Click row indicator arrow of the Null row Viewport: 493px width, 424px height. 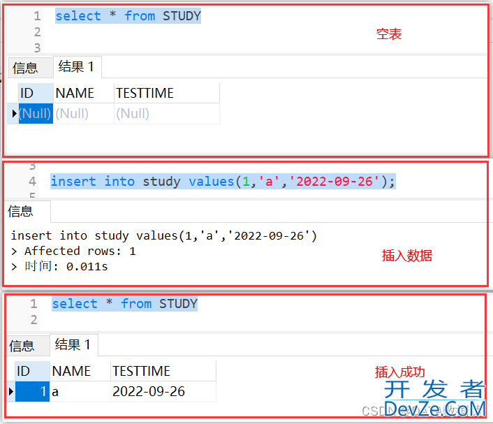point(13,114)
